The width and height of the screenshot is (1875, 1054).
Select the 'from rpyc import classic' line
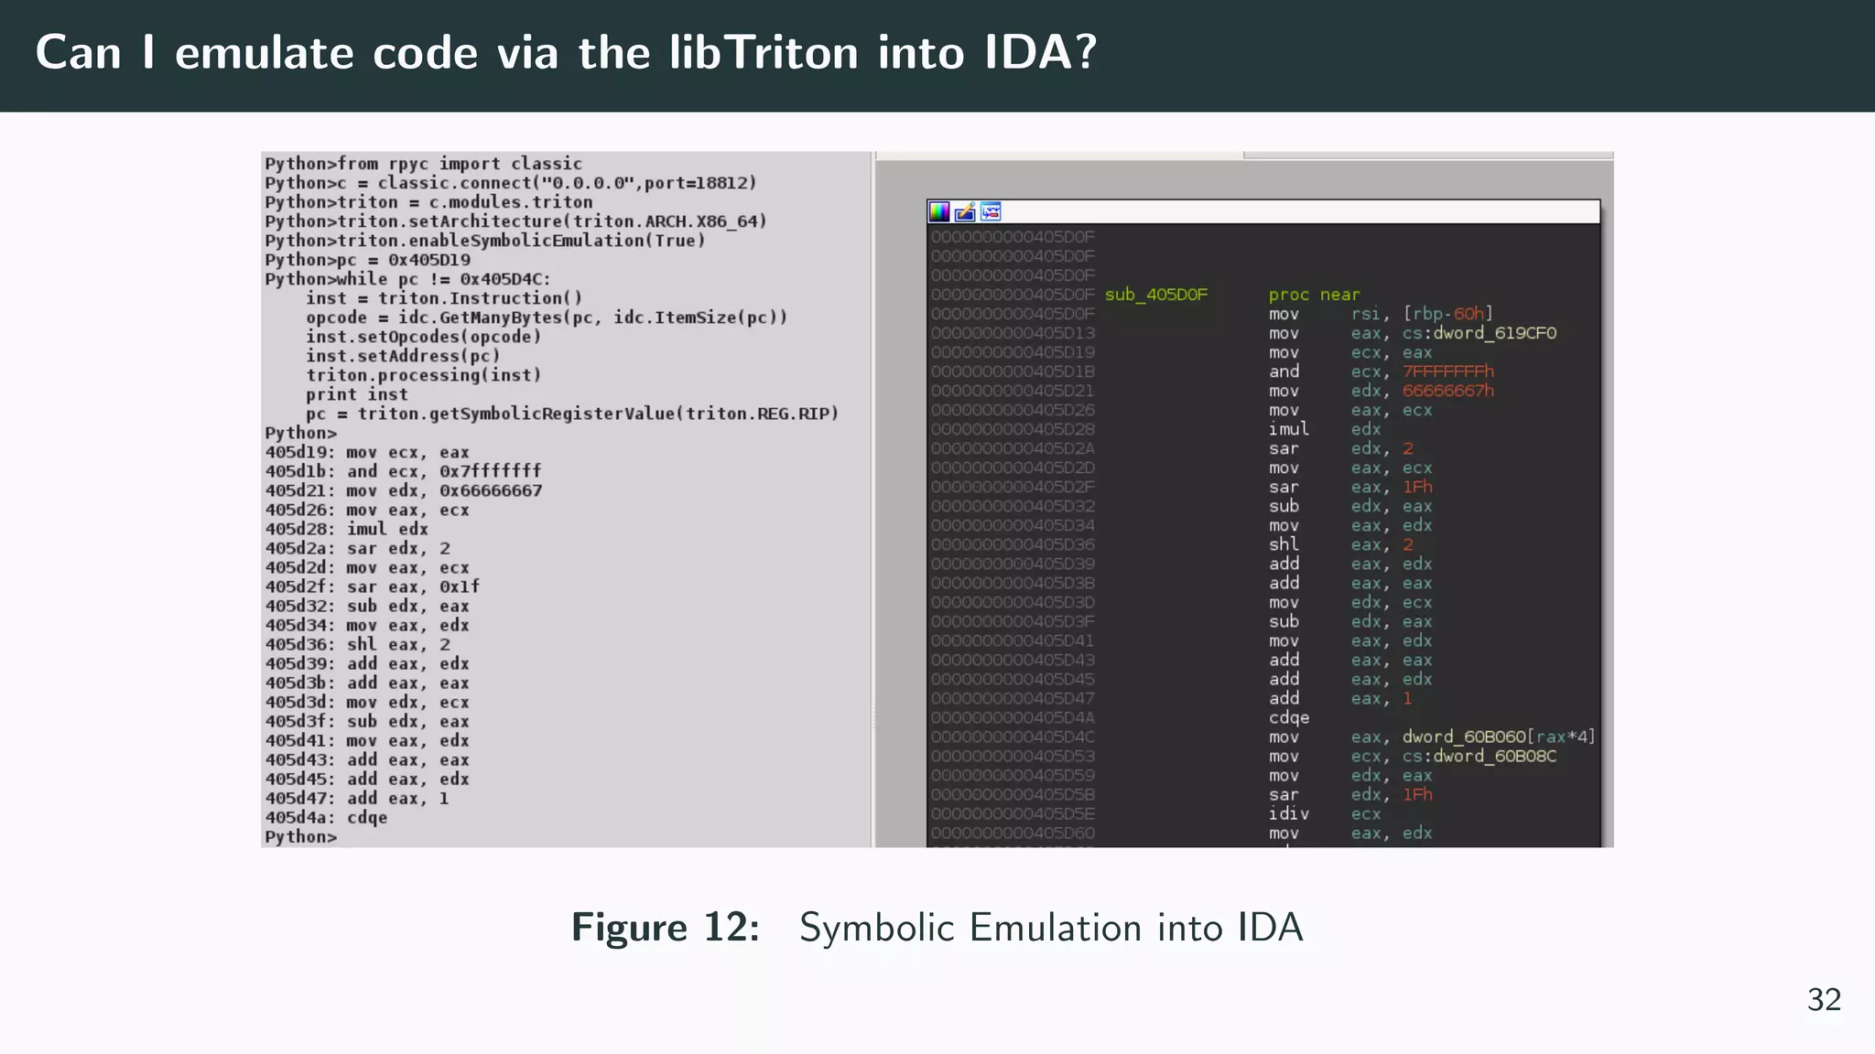pos(424,164)
